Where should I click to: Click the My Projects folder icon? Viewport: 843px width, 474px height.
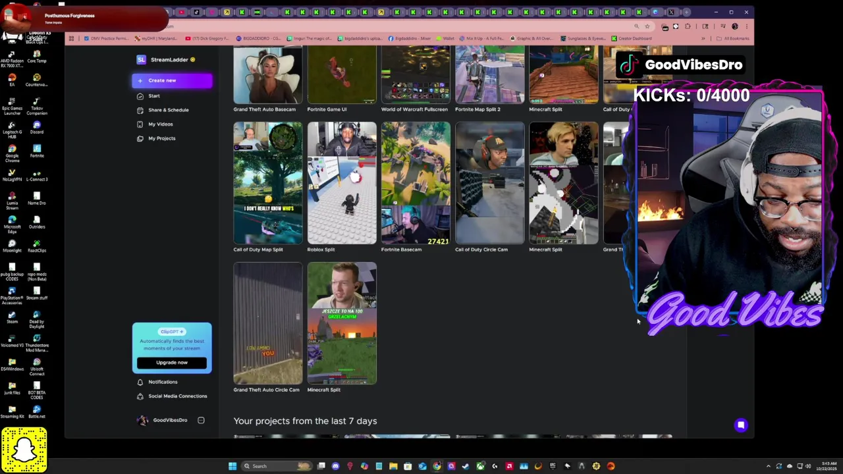(x=140, y=138)
